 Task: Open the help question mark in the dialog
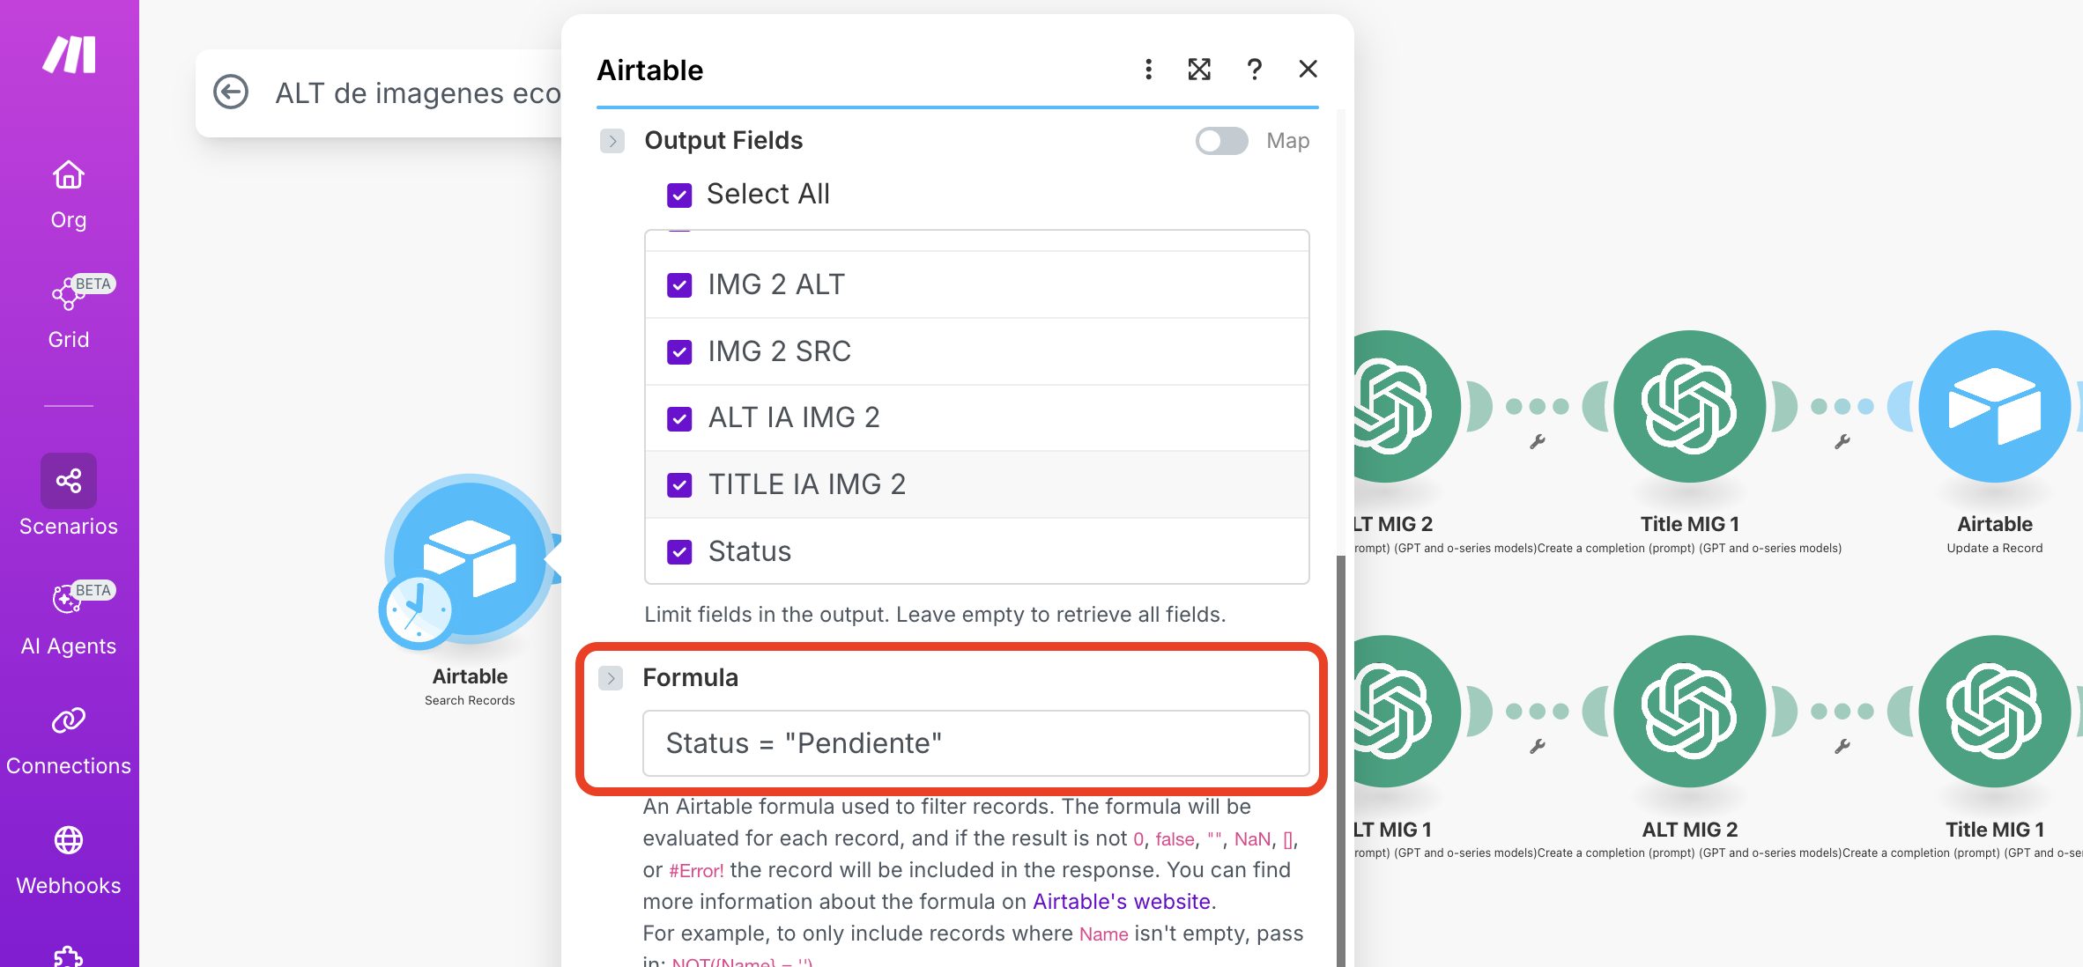1254,69
